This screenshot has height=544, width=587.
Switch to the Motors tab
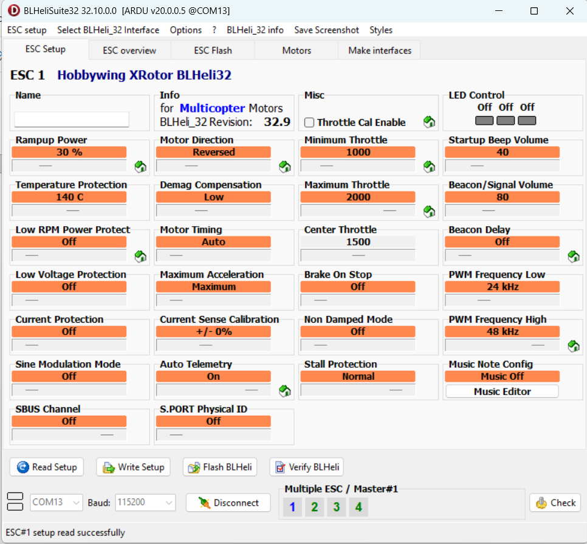[x=297, y=50]
